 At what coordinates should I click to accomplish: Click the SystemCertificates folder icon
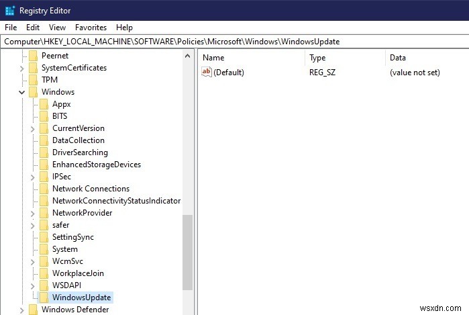33,68
